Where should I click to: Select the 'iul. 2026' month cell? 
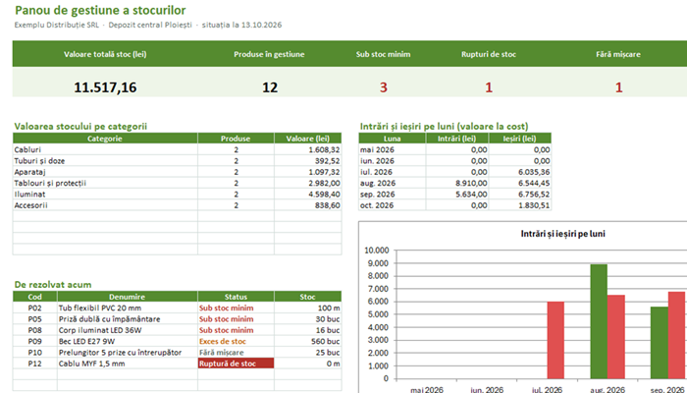click(x=393, y=172)
